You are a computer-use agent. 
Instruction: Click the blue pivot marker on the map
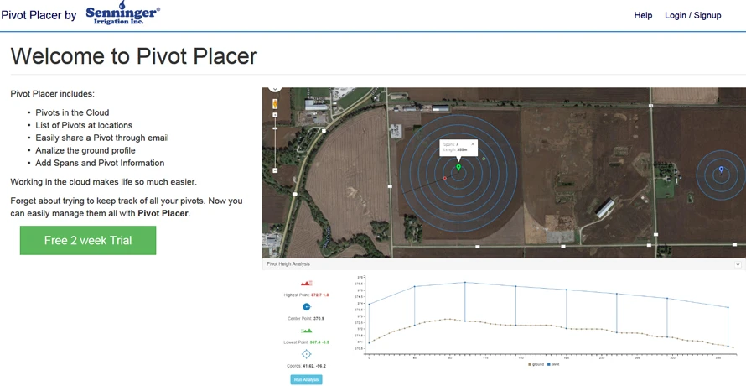[721, 170]
